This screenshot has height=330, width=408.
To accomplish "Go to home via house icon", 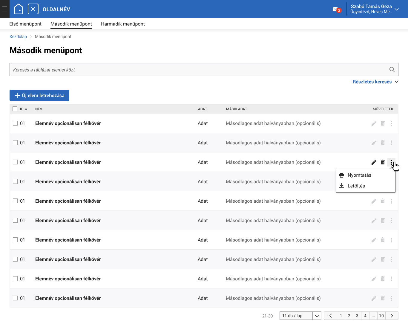I will [x=19, y=9].
